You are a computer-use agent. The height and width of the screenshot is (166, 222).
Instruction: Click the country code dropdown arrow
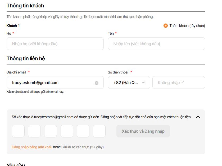143,82
